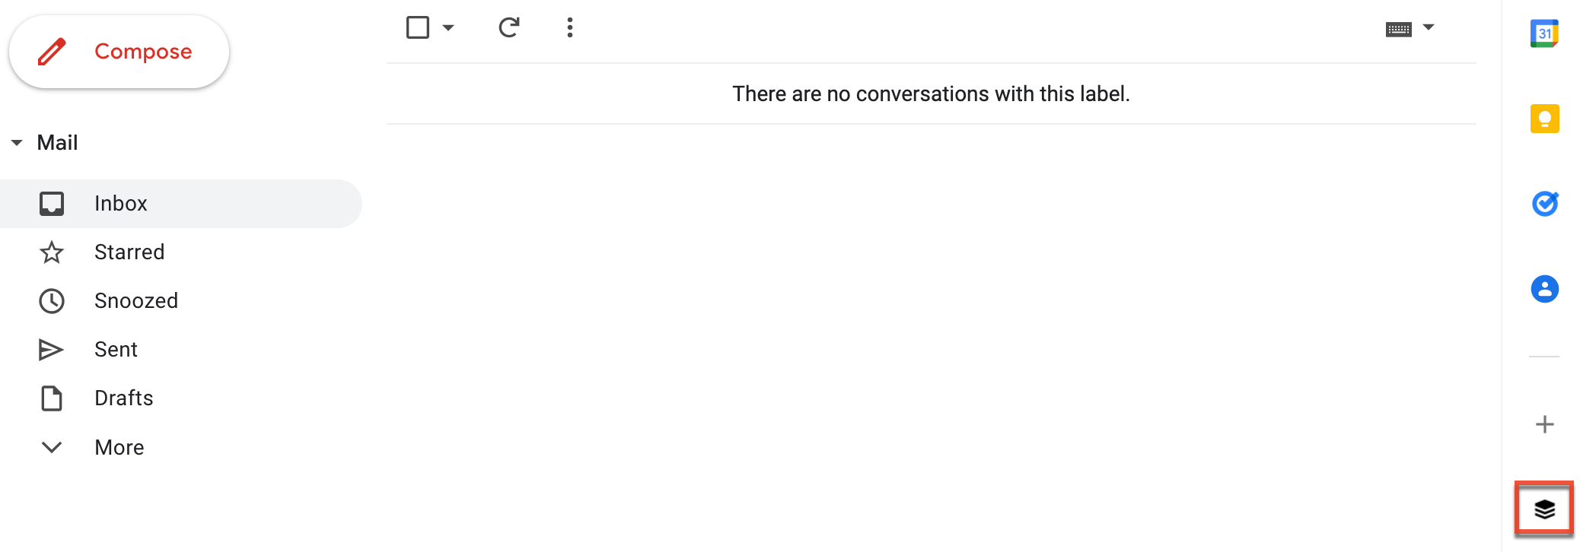
Task: Go to the Inbox folder
Action: point(121,203)
